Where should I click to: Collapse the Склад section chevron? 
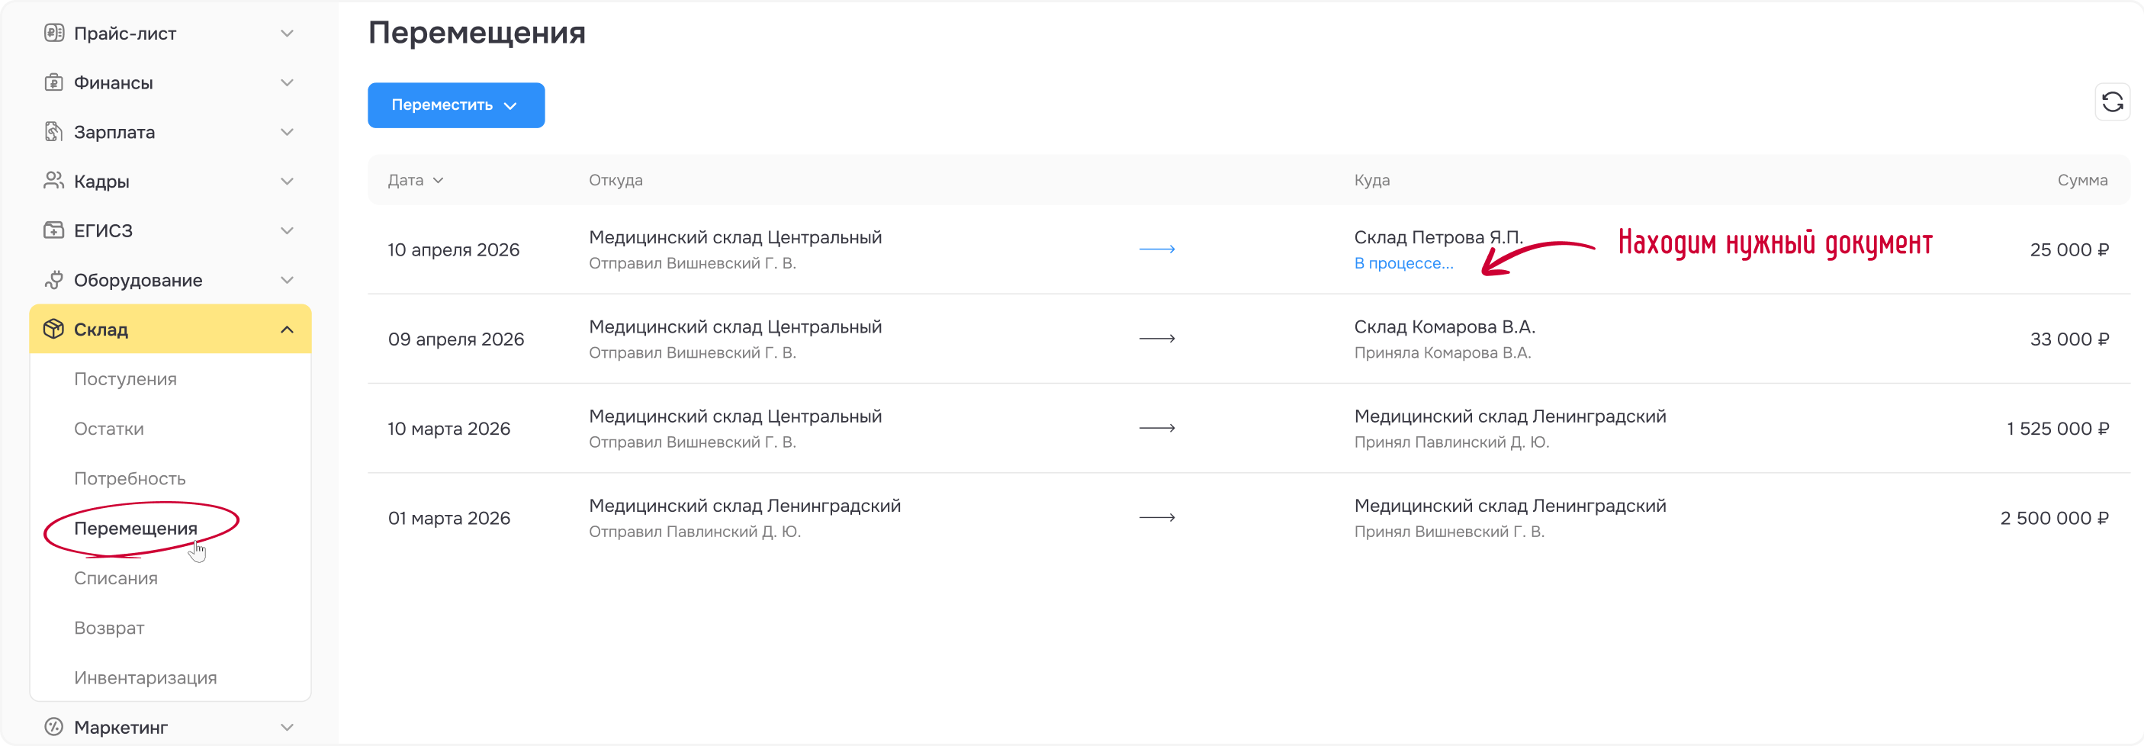287,330
